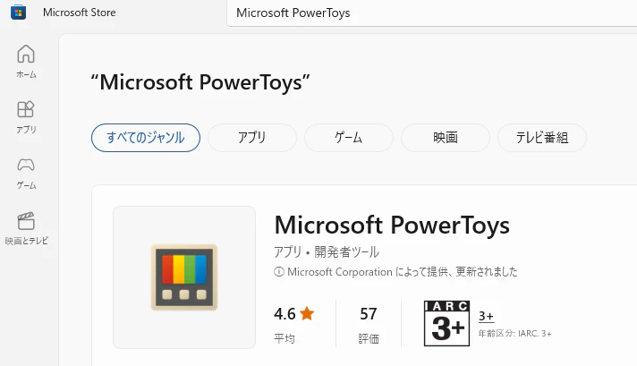Image resolution: width=637 pixels, height=366 pixels.
Task: Open the ホーム (Home) sidebar icon
Action: click(26, 54)
